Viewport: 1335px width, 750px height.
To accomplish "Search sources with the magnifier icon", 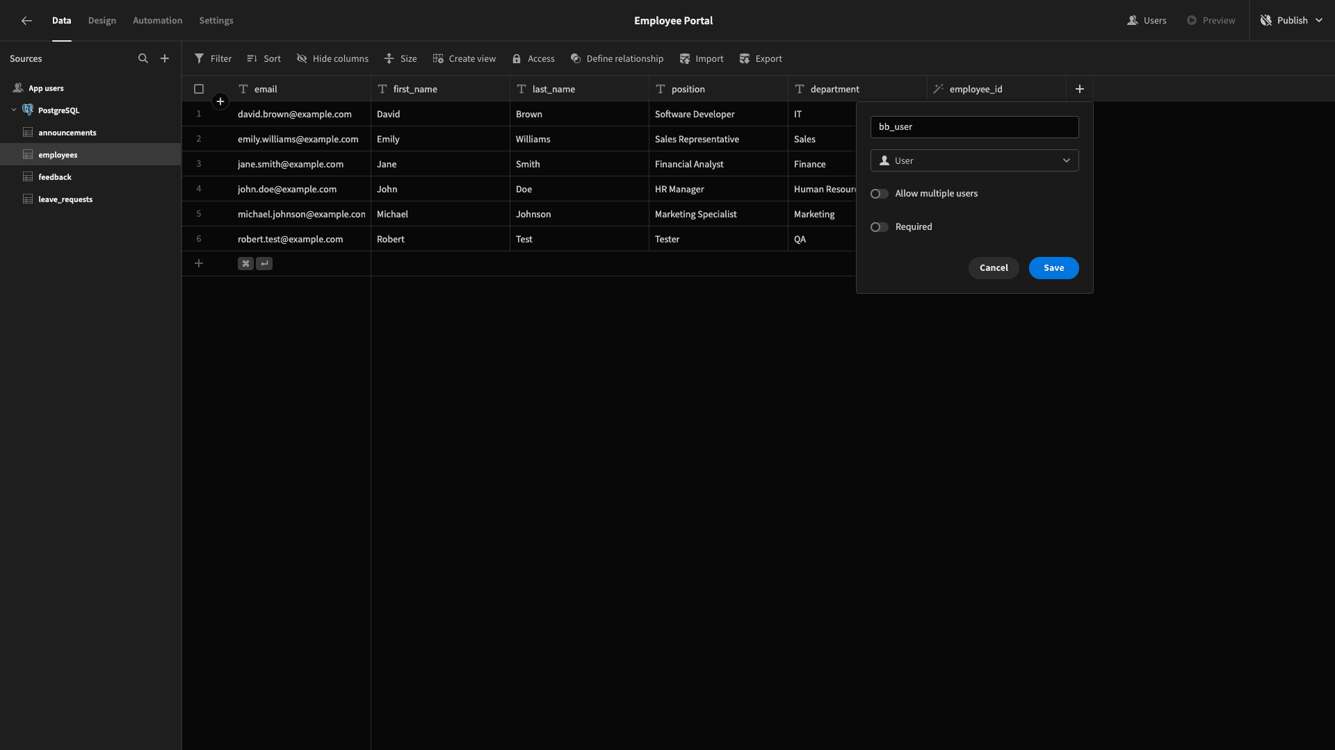I will coord(143,59).
